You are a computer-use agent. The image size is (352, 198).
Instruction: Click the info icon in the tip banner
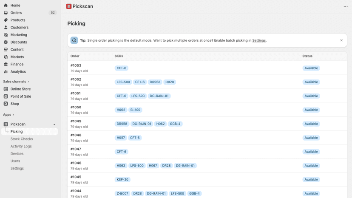coord(74,40)
